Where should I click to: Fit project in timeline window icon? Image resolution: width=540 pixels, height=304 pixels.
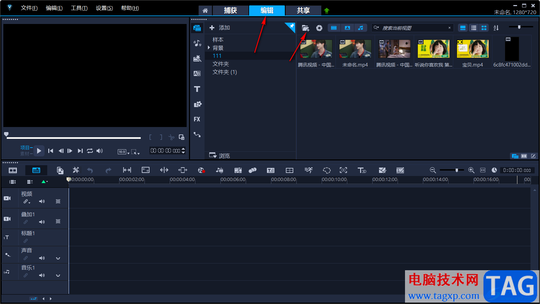tap(483, 170)
